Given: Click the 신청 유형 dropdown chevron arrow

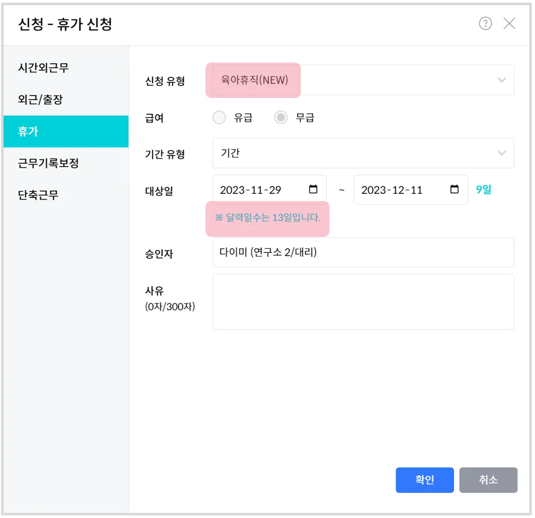Looking at the screenshot, I should coord(502,80).
